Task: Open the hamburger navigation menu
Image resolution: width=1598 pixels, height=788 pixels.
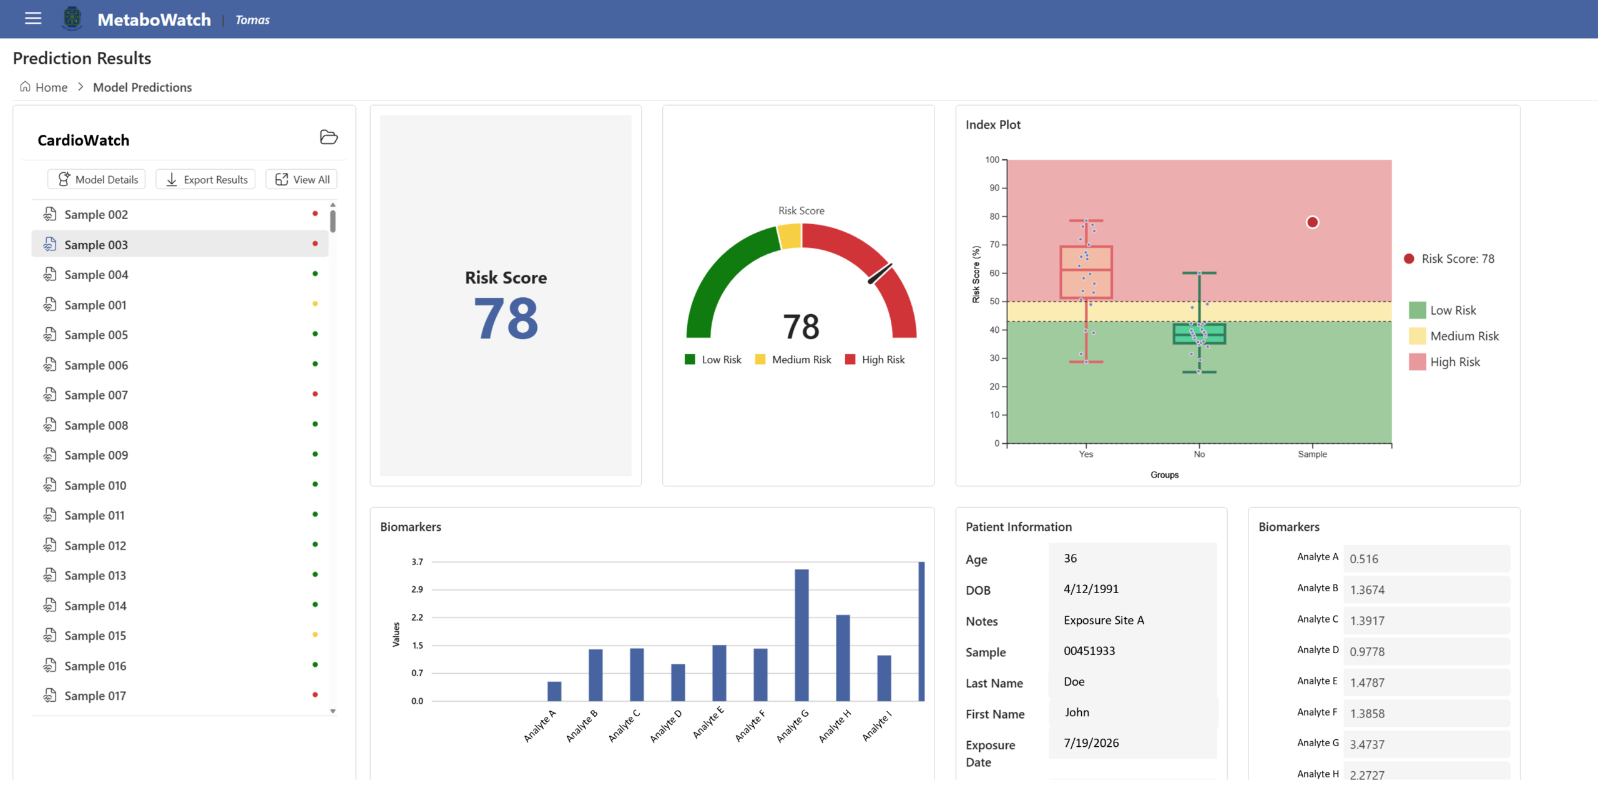Action: pyautogui.click(x=33, y=19)
